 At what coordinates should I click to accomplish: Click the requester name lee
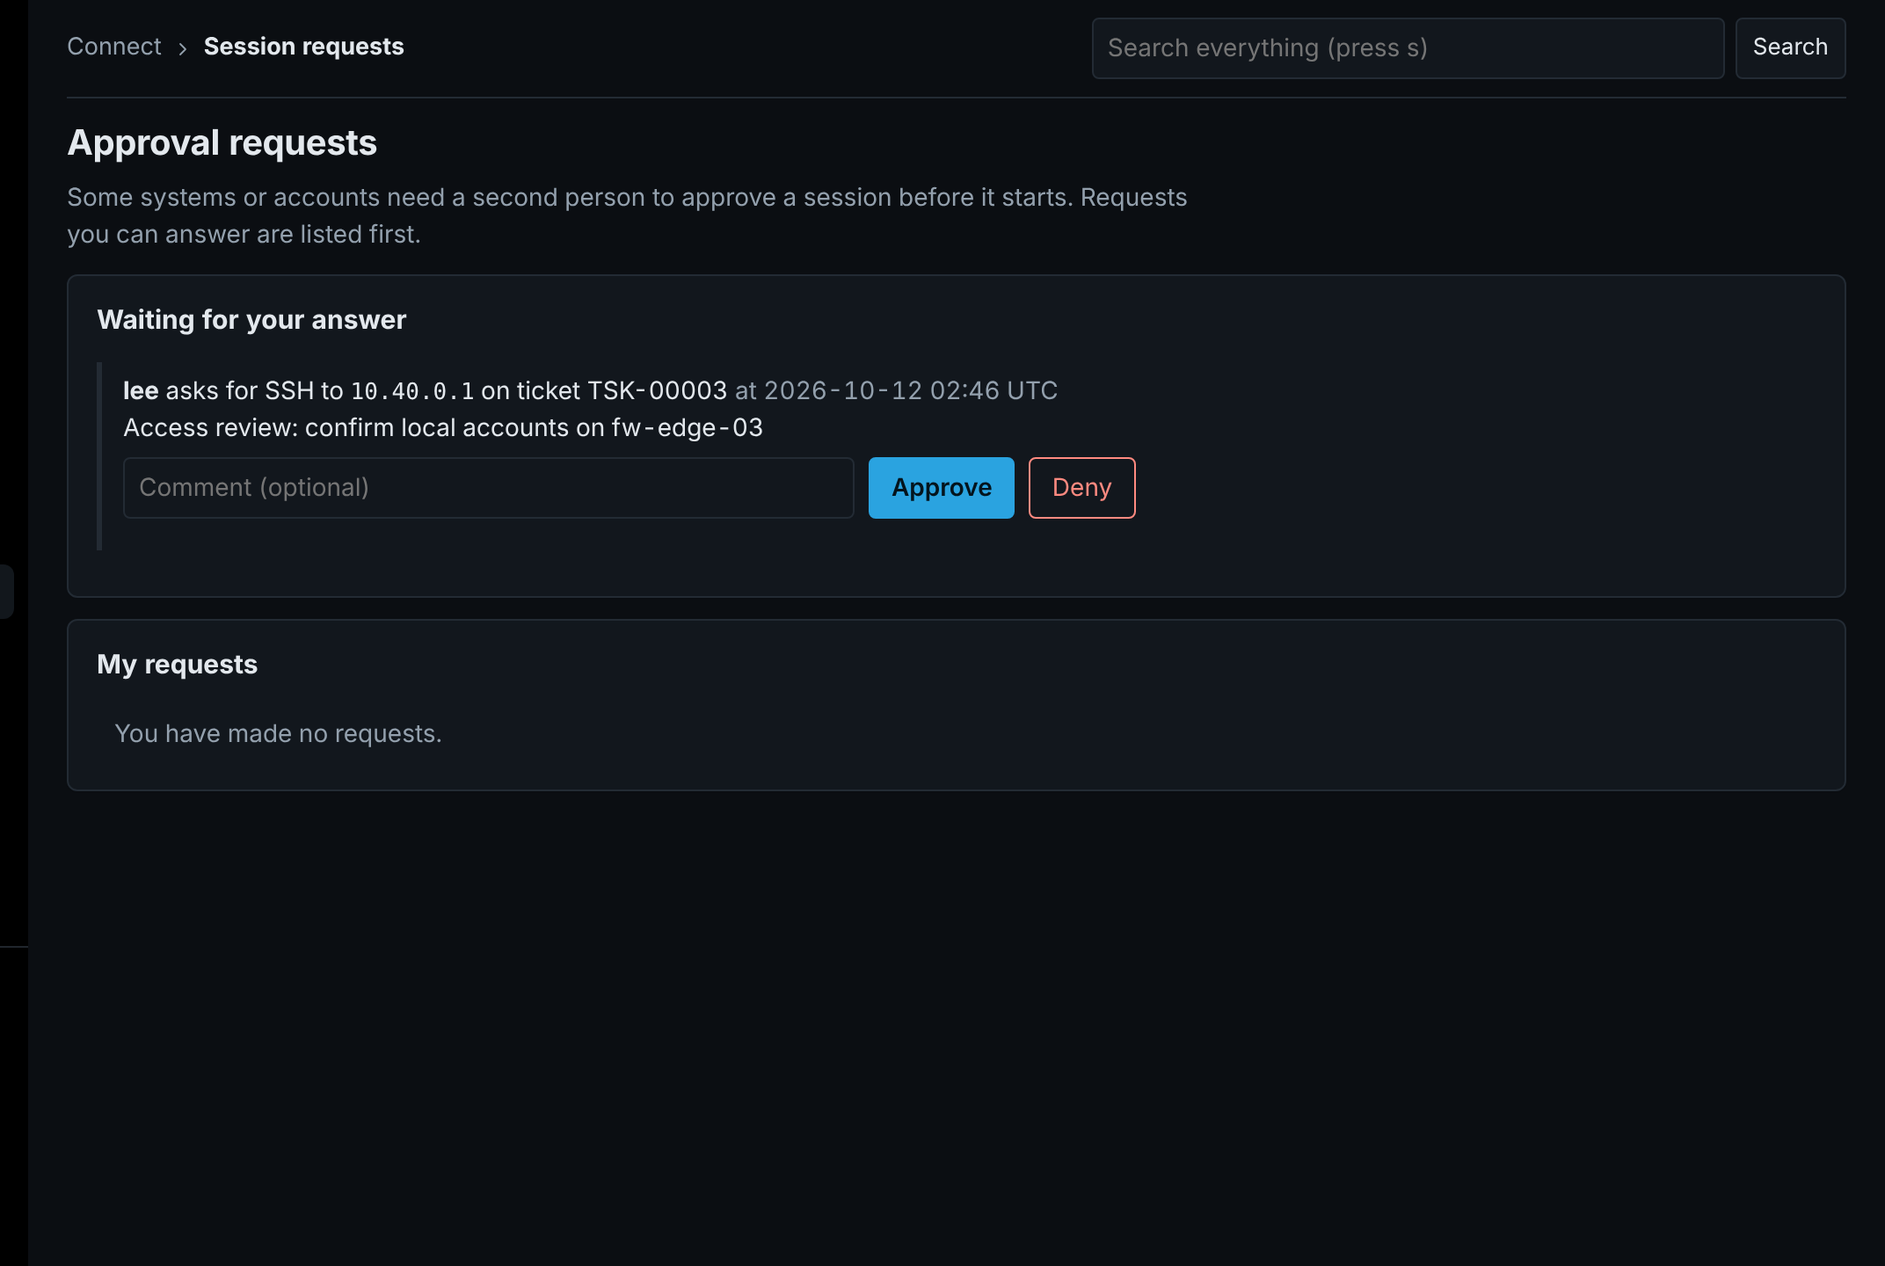(141, 390)
